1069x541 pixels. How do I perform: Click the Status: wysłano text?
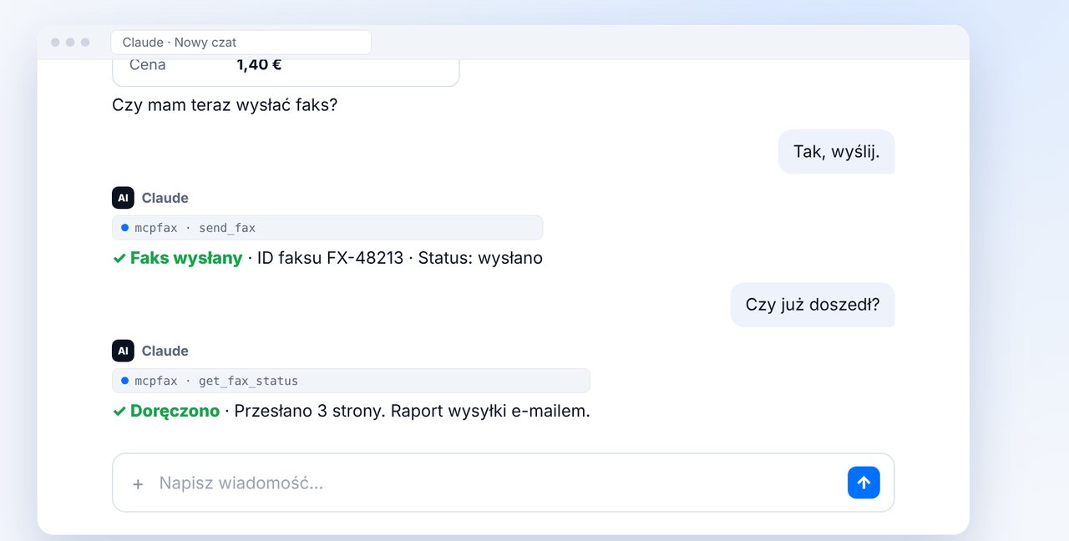click(x=480, y=258)
